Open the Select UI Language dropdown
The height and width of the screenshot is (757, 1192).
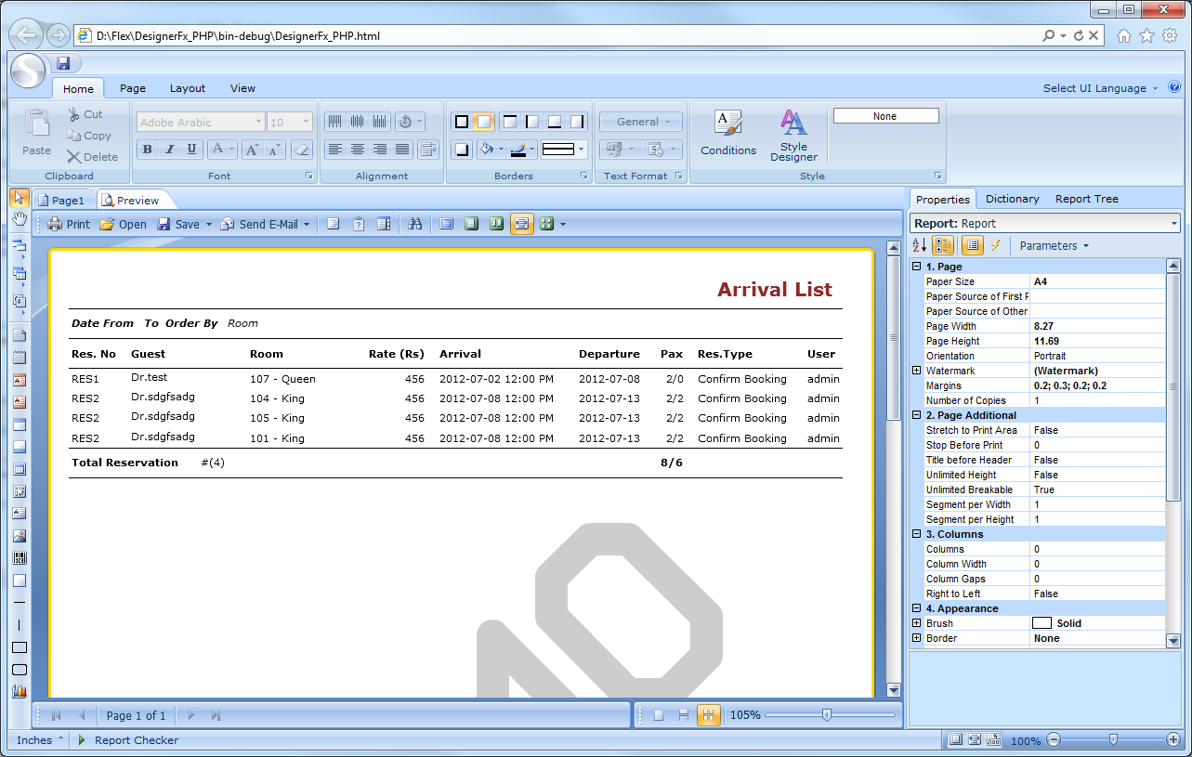tap(1100, 88)
